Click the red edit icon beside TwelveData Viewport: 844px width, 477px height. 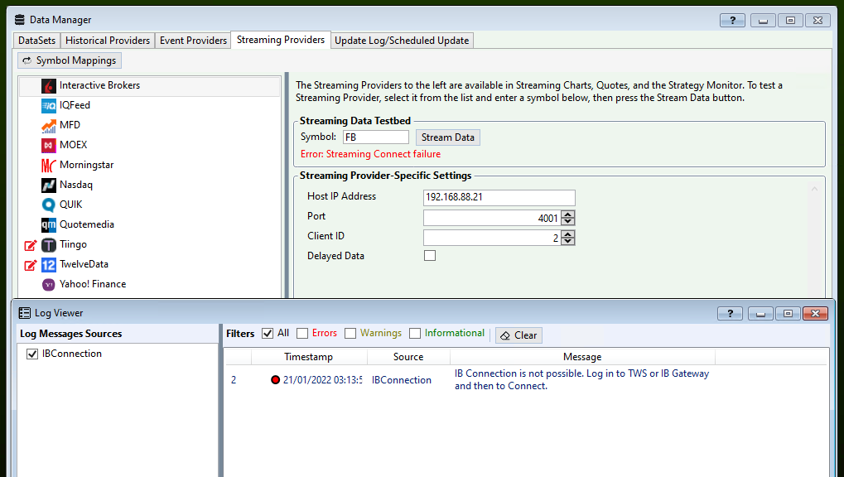[31, 265]
